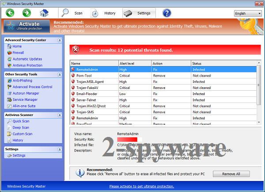Click Please activate to get ultimate protection link

(142, 186)
